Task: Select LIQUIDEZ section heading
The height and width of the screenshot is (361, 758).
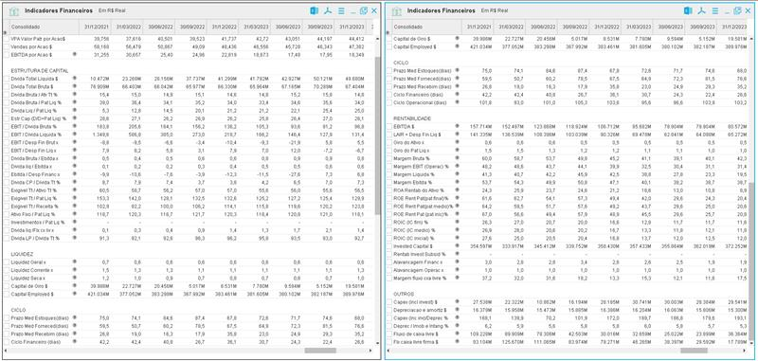Action: (22, 254)
